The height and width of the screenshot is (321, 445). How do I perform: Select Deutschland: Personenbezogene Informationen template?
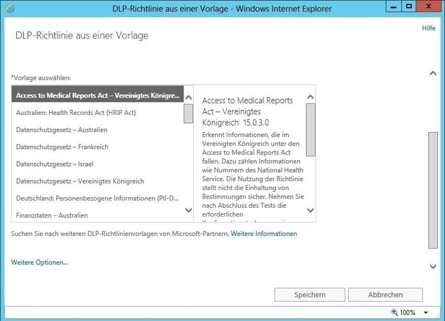pyautogui.click(x=98, y=198)
